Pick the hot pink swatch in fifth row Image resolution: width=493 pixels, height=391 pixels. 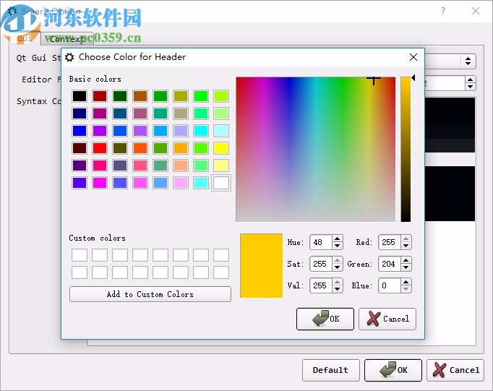click(x=100, y=166)
